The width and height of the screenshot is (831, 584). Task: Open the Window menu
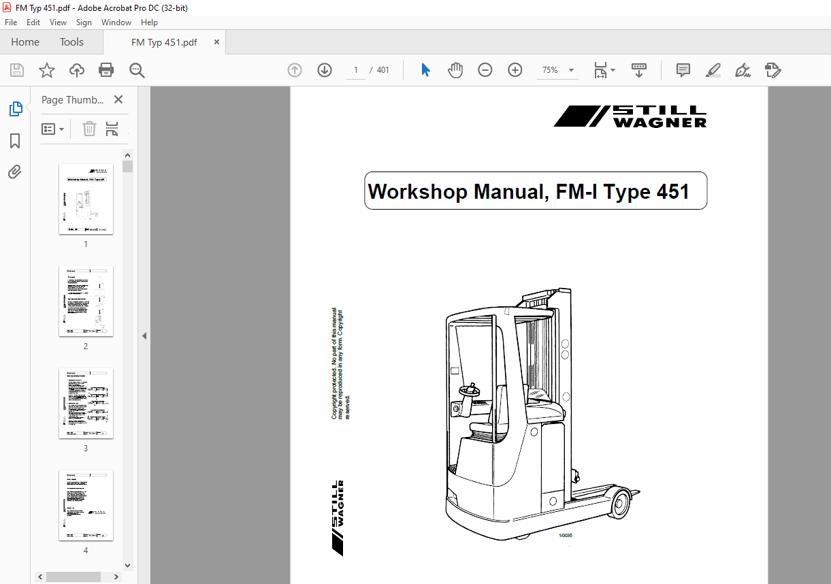pos(116,22)
